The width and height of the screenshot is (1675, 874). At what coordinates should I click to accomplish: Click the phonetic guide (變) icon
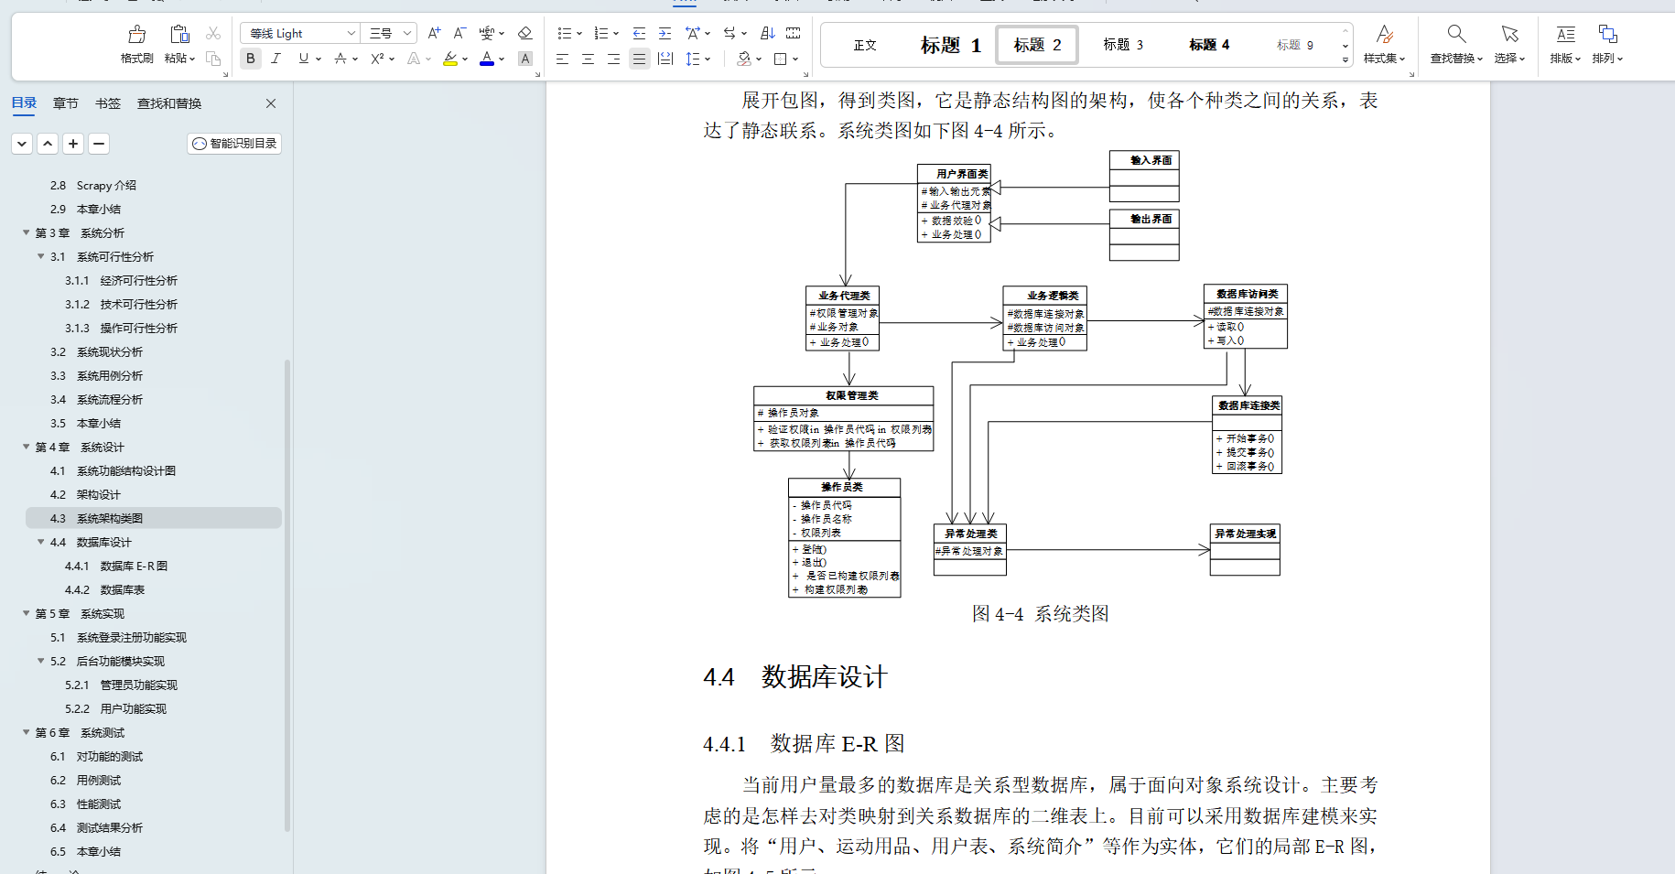click(487, 33)
